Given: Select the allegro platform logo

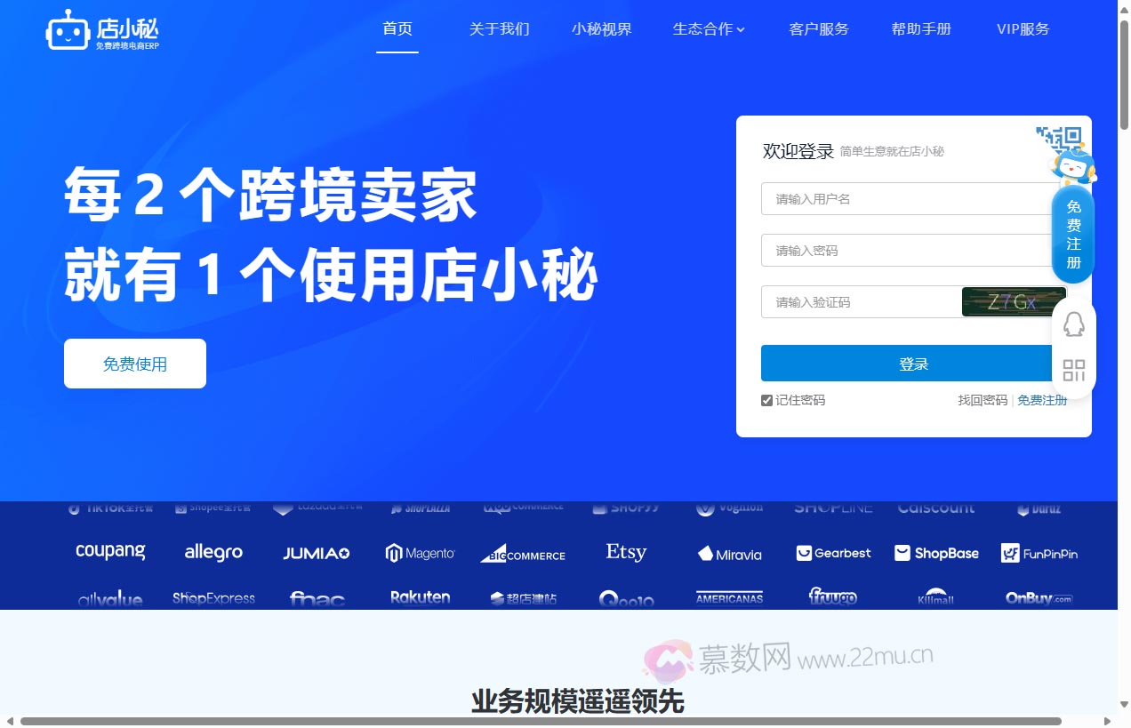Looking at the screenshot, I should [x=213, y=552].
